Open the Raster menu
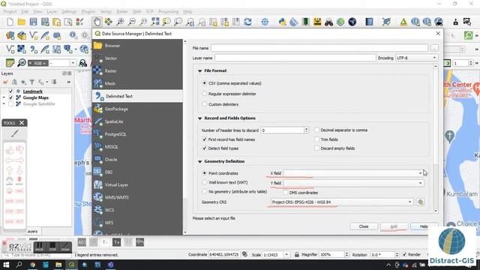480x270 pixels. point(122,12)
